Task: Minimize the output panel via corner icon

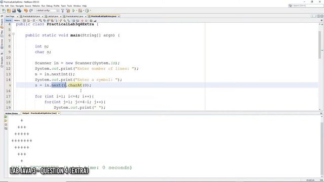Action: pos(321,113)
